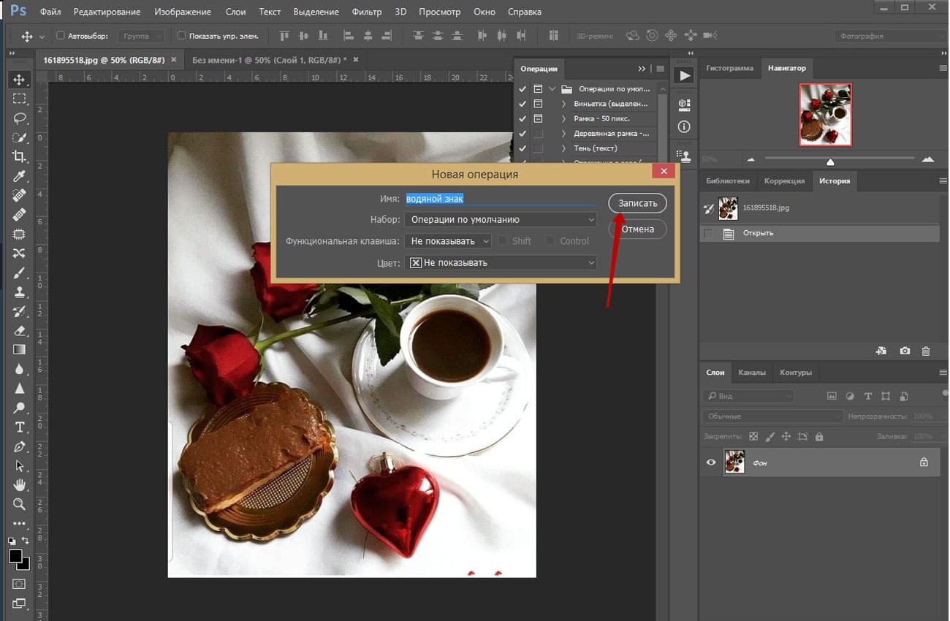Select the Crop tool
Image resolution: width=950 pixels, height=621 pixels.
(x=19, y=156)
